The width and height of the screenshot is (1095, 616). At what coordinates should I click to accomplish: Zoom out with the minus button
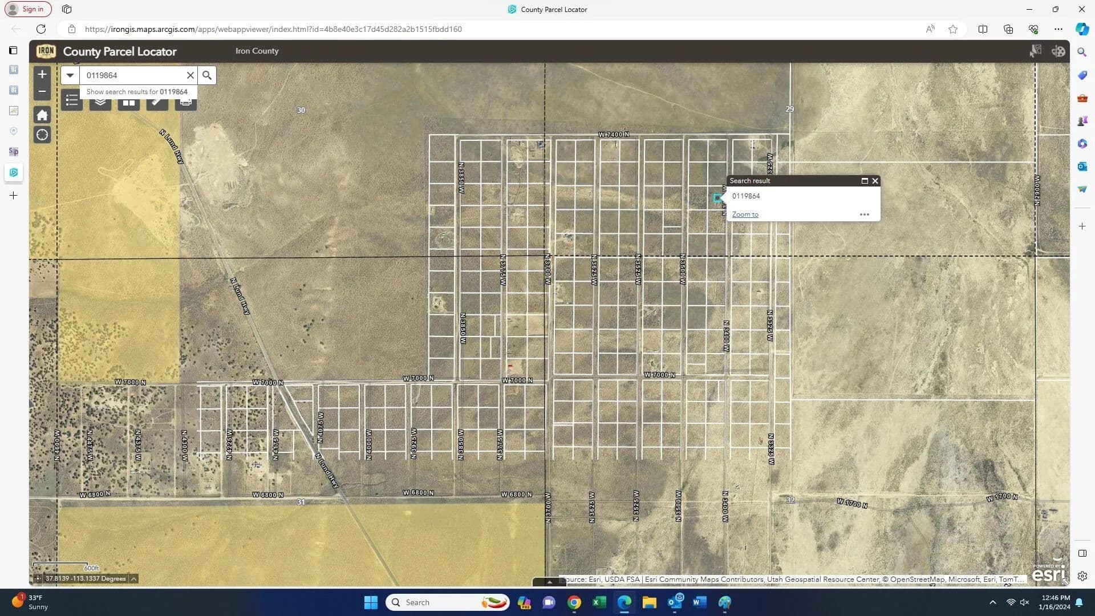coord(42,91)
